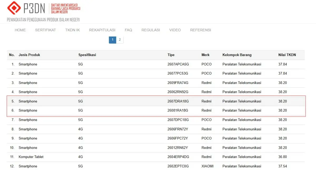Select type cell 26077PC53G
316x170 pixels.
pyautogui.click(x=178, y=73)
